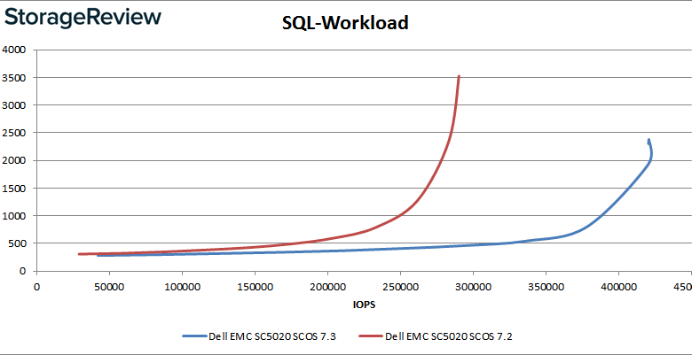Image resolution: width=692 pixels, height=355 pixels.
Task: Click the blue legend line swatch
Action: 195,336
